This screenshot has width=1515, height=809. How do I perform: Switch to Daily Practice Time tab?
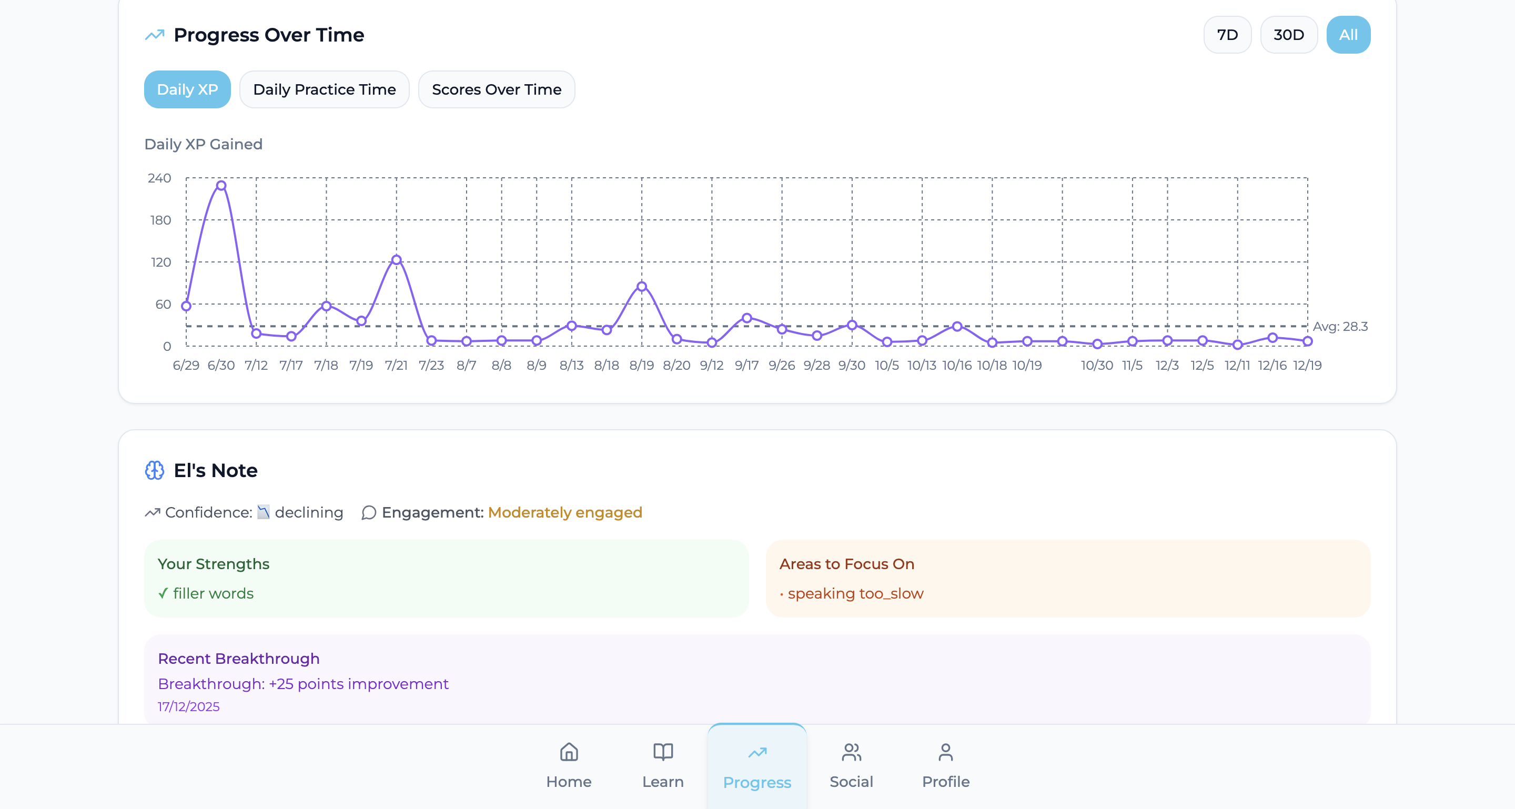point(324,89)
